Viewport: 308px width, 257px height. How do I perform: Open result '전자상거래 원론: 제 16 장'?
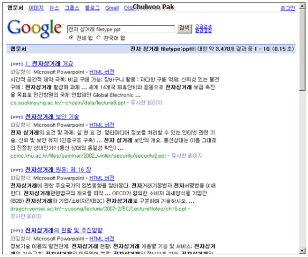coord(58,170)
